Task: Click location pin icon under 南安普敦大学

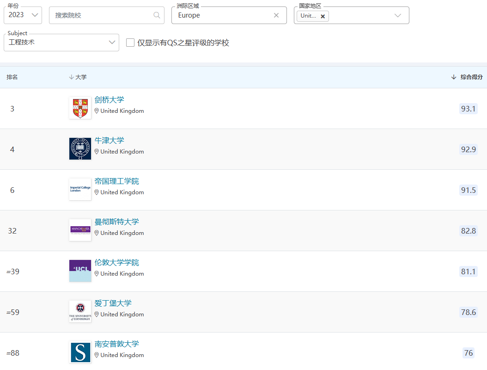Action: 97,355
